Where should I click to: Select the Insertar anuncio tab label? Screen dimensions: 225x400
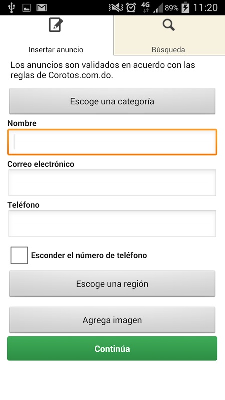pos(56,49)
